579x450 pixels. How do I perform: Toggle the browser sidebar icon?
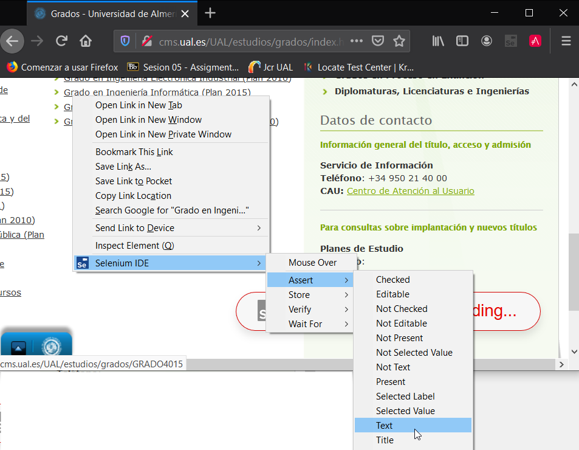click(462, 41)
